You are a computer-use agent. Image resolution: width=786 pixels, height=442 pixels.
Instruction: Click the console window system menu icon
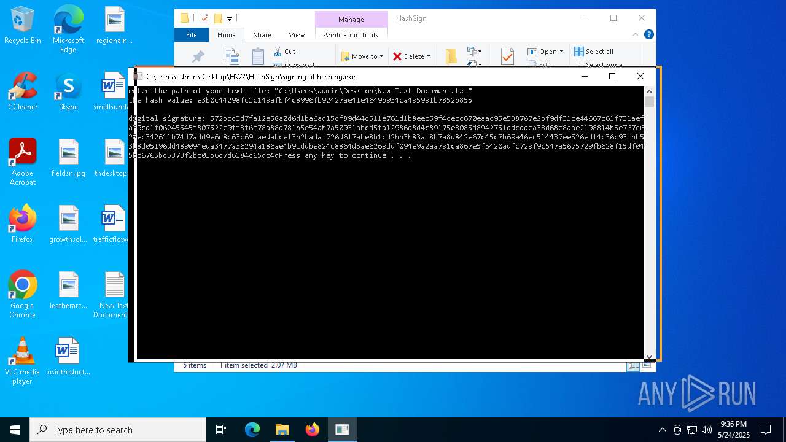(x=139, y=77)
